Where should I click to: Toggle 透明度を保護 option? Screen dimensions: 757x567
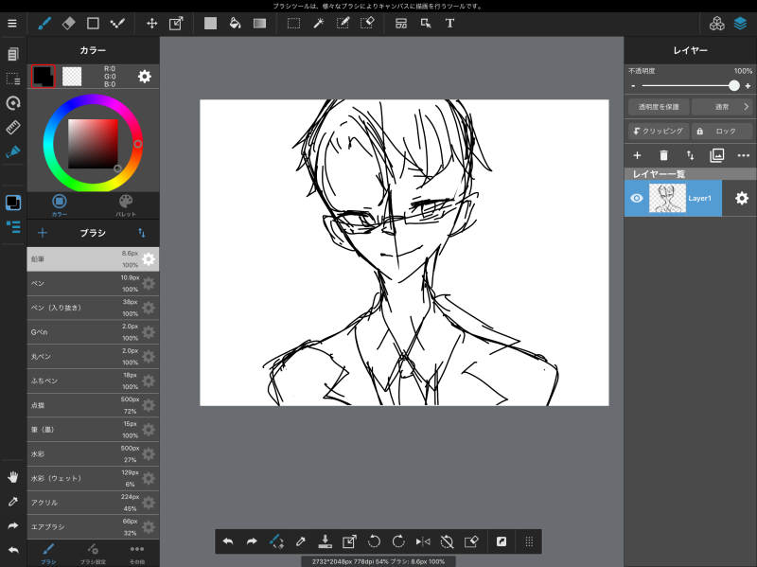(659, 107)
